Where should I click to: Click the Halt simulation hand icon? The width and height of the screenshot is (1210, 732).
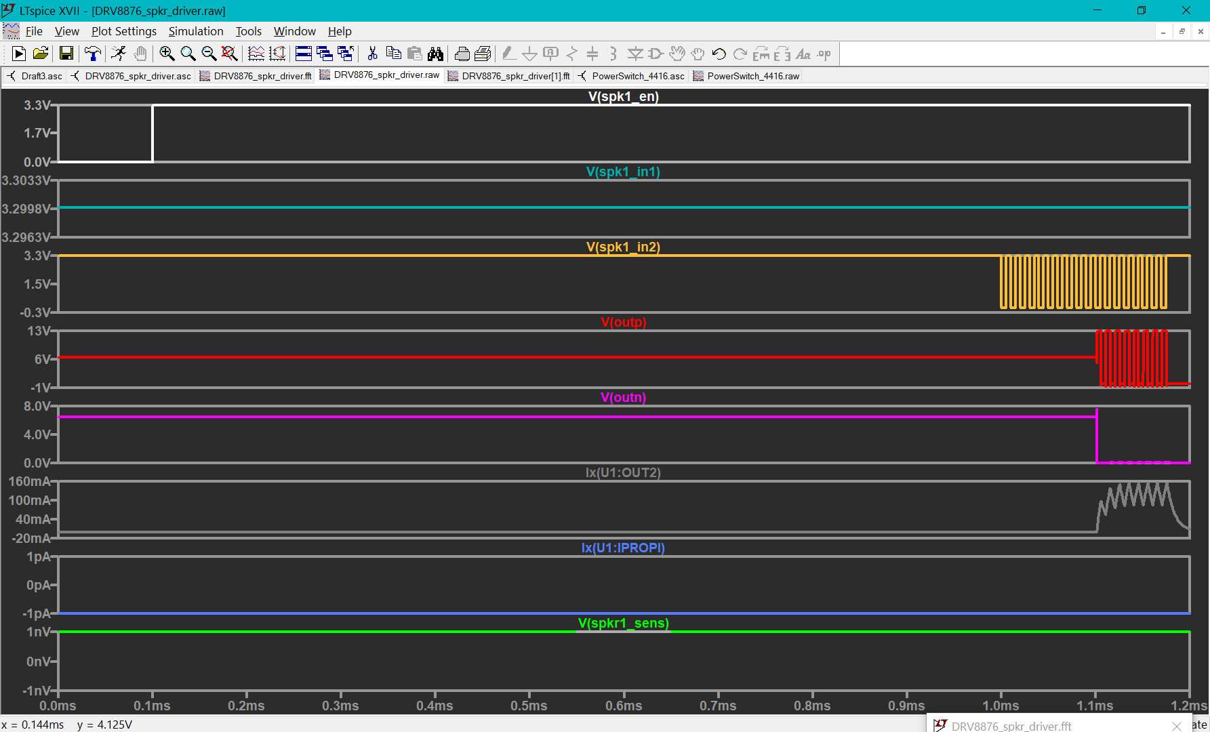click(140, 54)
